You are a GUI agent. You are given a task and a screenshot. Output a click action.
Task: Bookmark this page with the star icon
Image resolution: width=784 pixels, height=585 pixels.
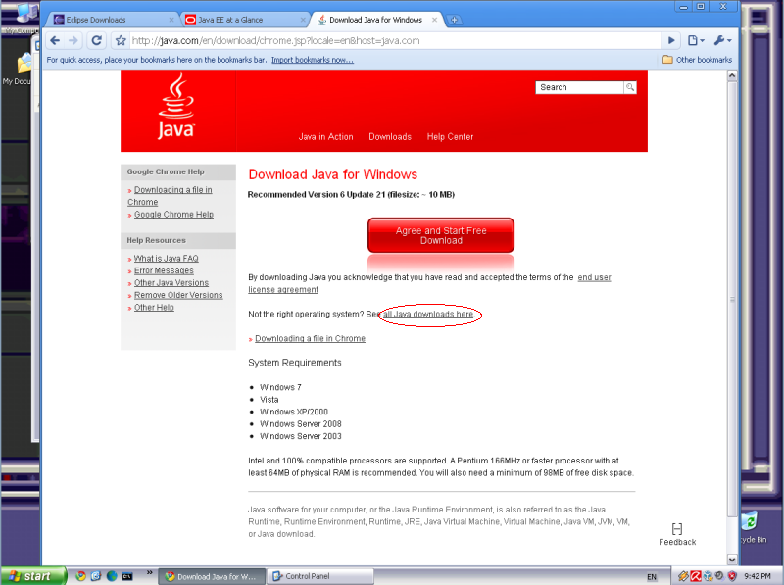121,41
